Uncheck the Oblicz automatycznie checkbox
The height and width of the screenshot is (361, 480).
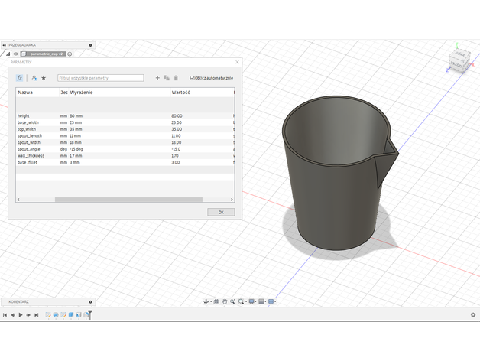pyautogui.click(x=192, y=78)
